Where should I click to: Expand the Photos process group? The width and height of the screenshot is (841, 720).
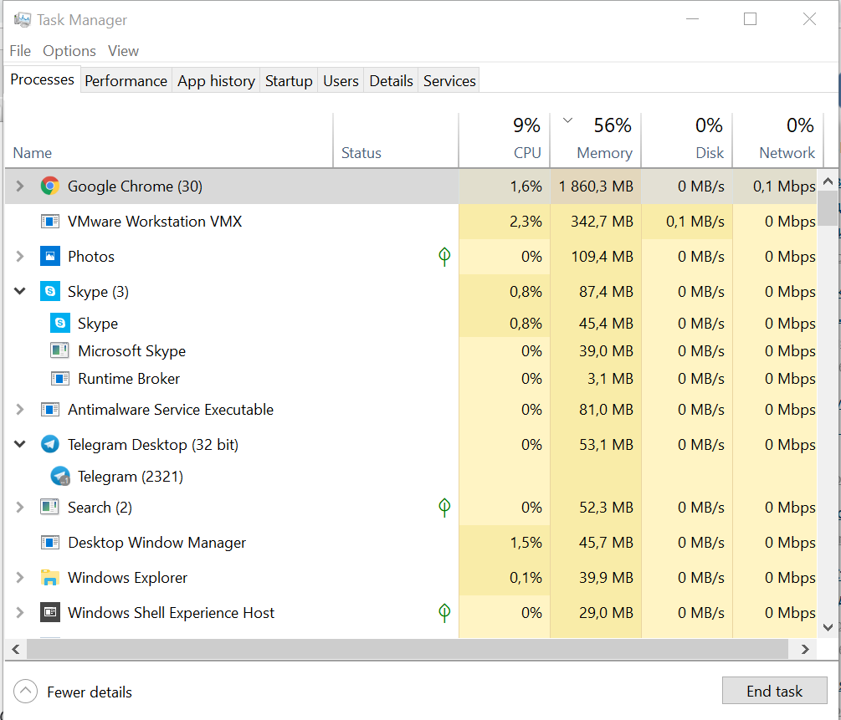(x=20, y=256)
